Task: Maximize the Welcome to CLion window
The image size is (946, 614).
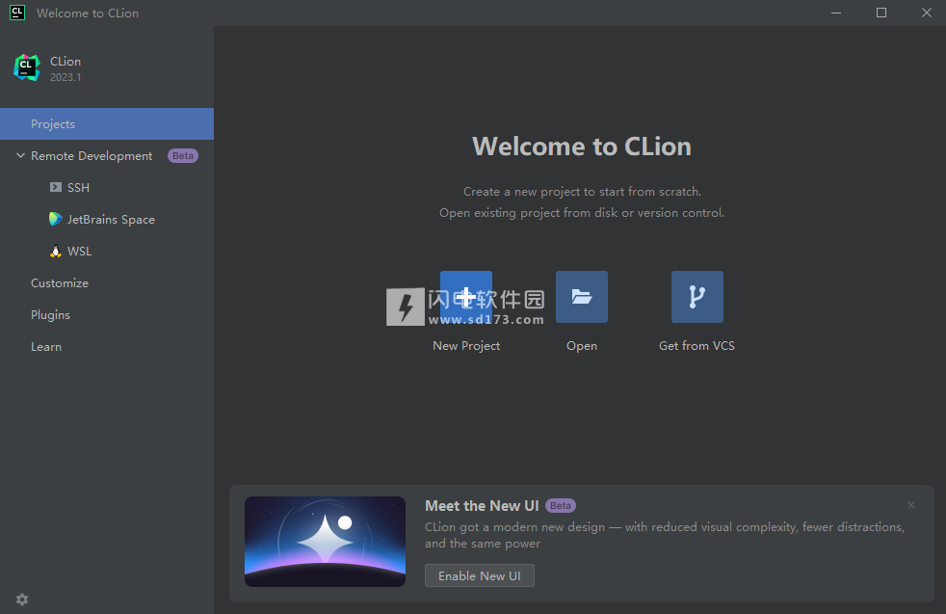Action: [881, 13]
